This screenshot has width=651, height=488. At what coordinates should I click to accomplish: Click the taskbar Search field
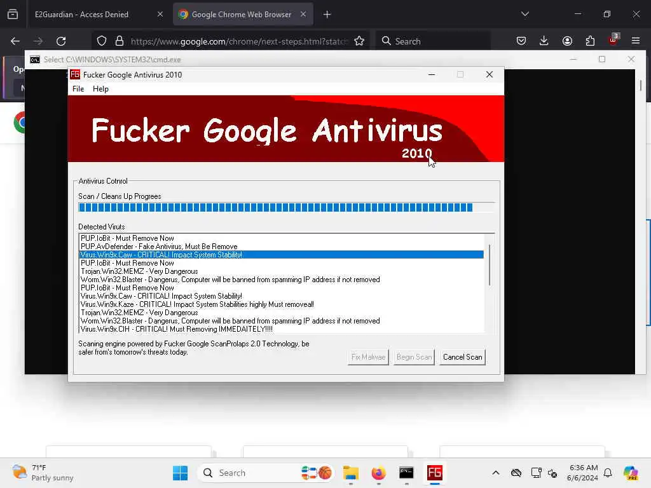click(266, 473)
